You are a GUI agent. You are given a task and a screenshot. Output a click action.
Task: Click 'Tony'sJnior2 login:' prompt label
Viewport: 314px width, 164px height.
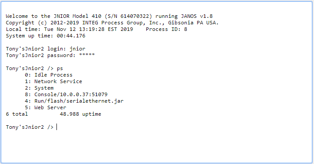(x=36, y=49)
